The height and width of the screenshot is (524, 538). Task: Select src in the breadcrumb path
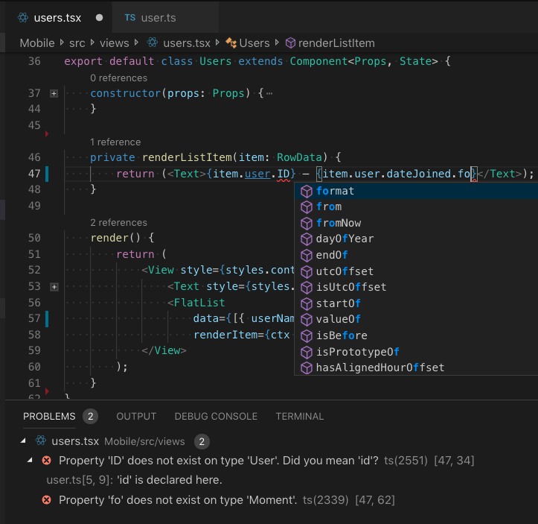[77, 43]
